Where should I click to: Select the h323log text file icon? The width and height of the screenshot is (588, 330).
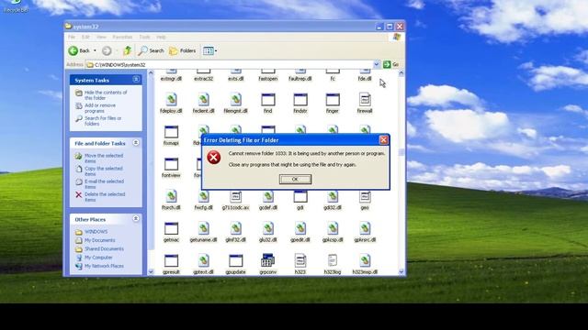[x=333, y=260]
